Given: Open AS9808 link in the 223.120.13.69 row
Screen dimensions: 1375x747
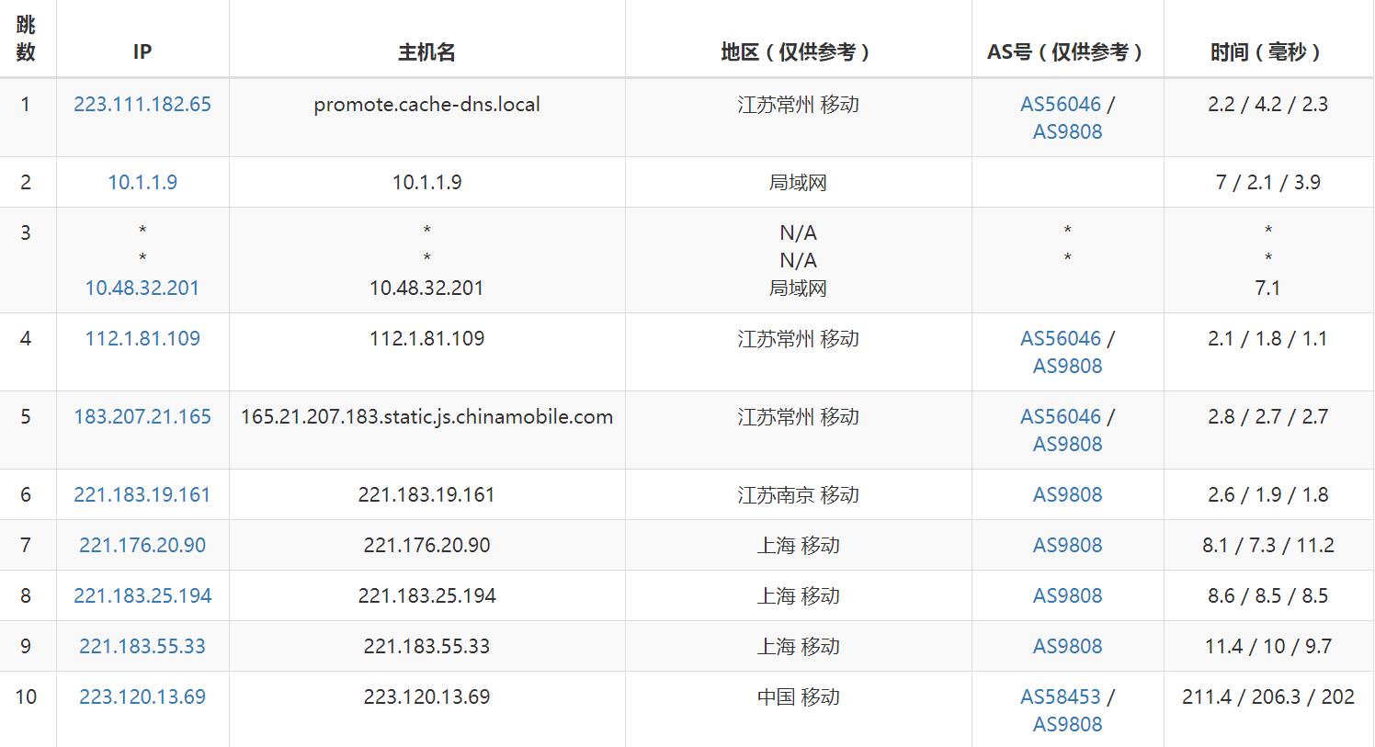Looking at the screenshot, I should (1067, 724).
